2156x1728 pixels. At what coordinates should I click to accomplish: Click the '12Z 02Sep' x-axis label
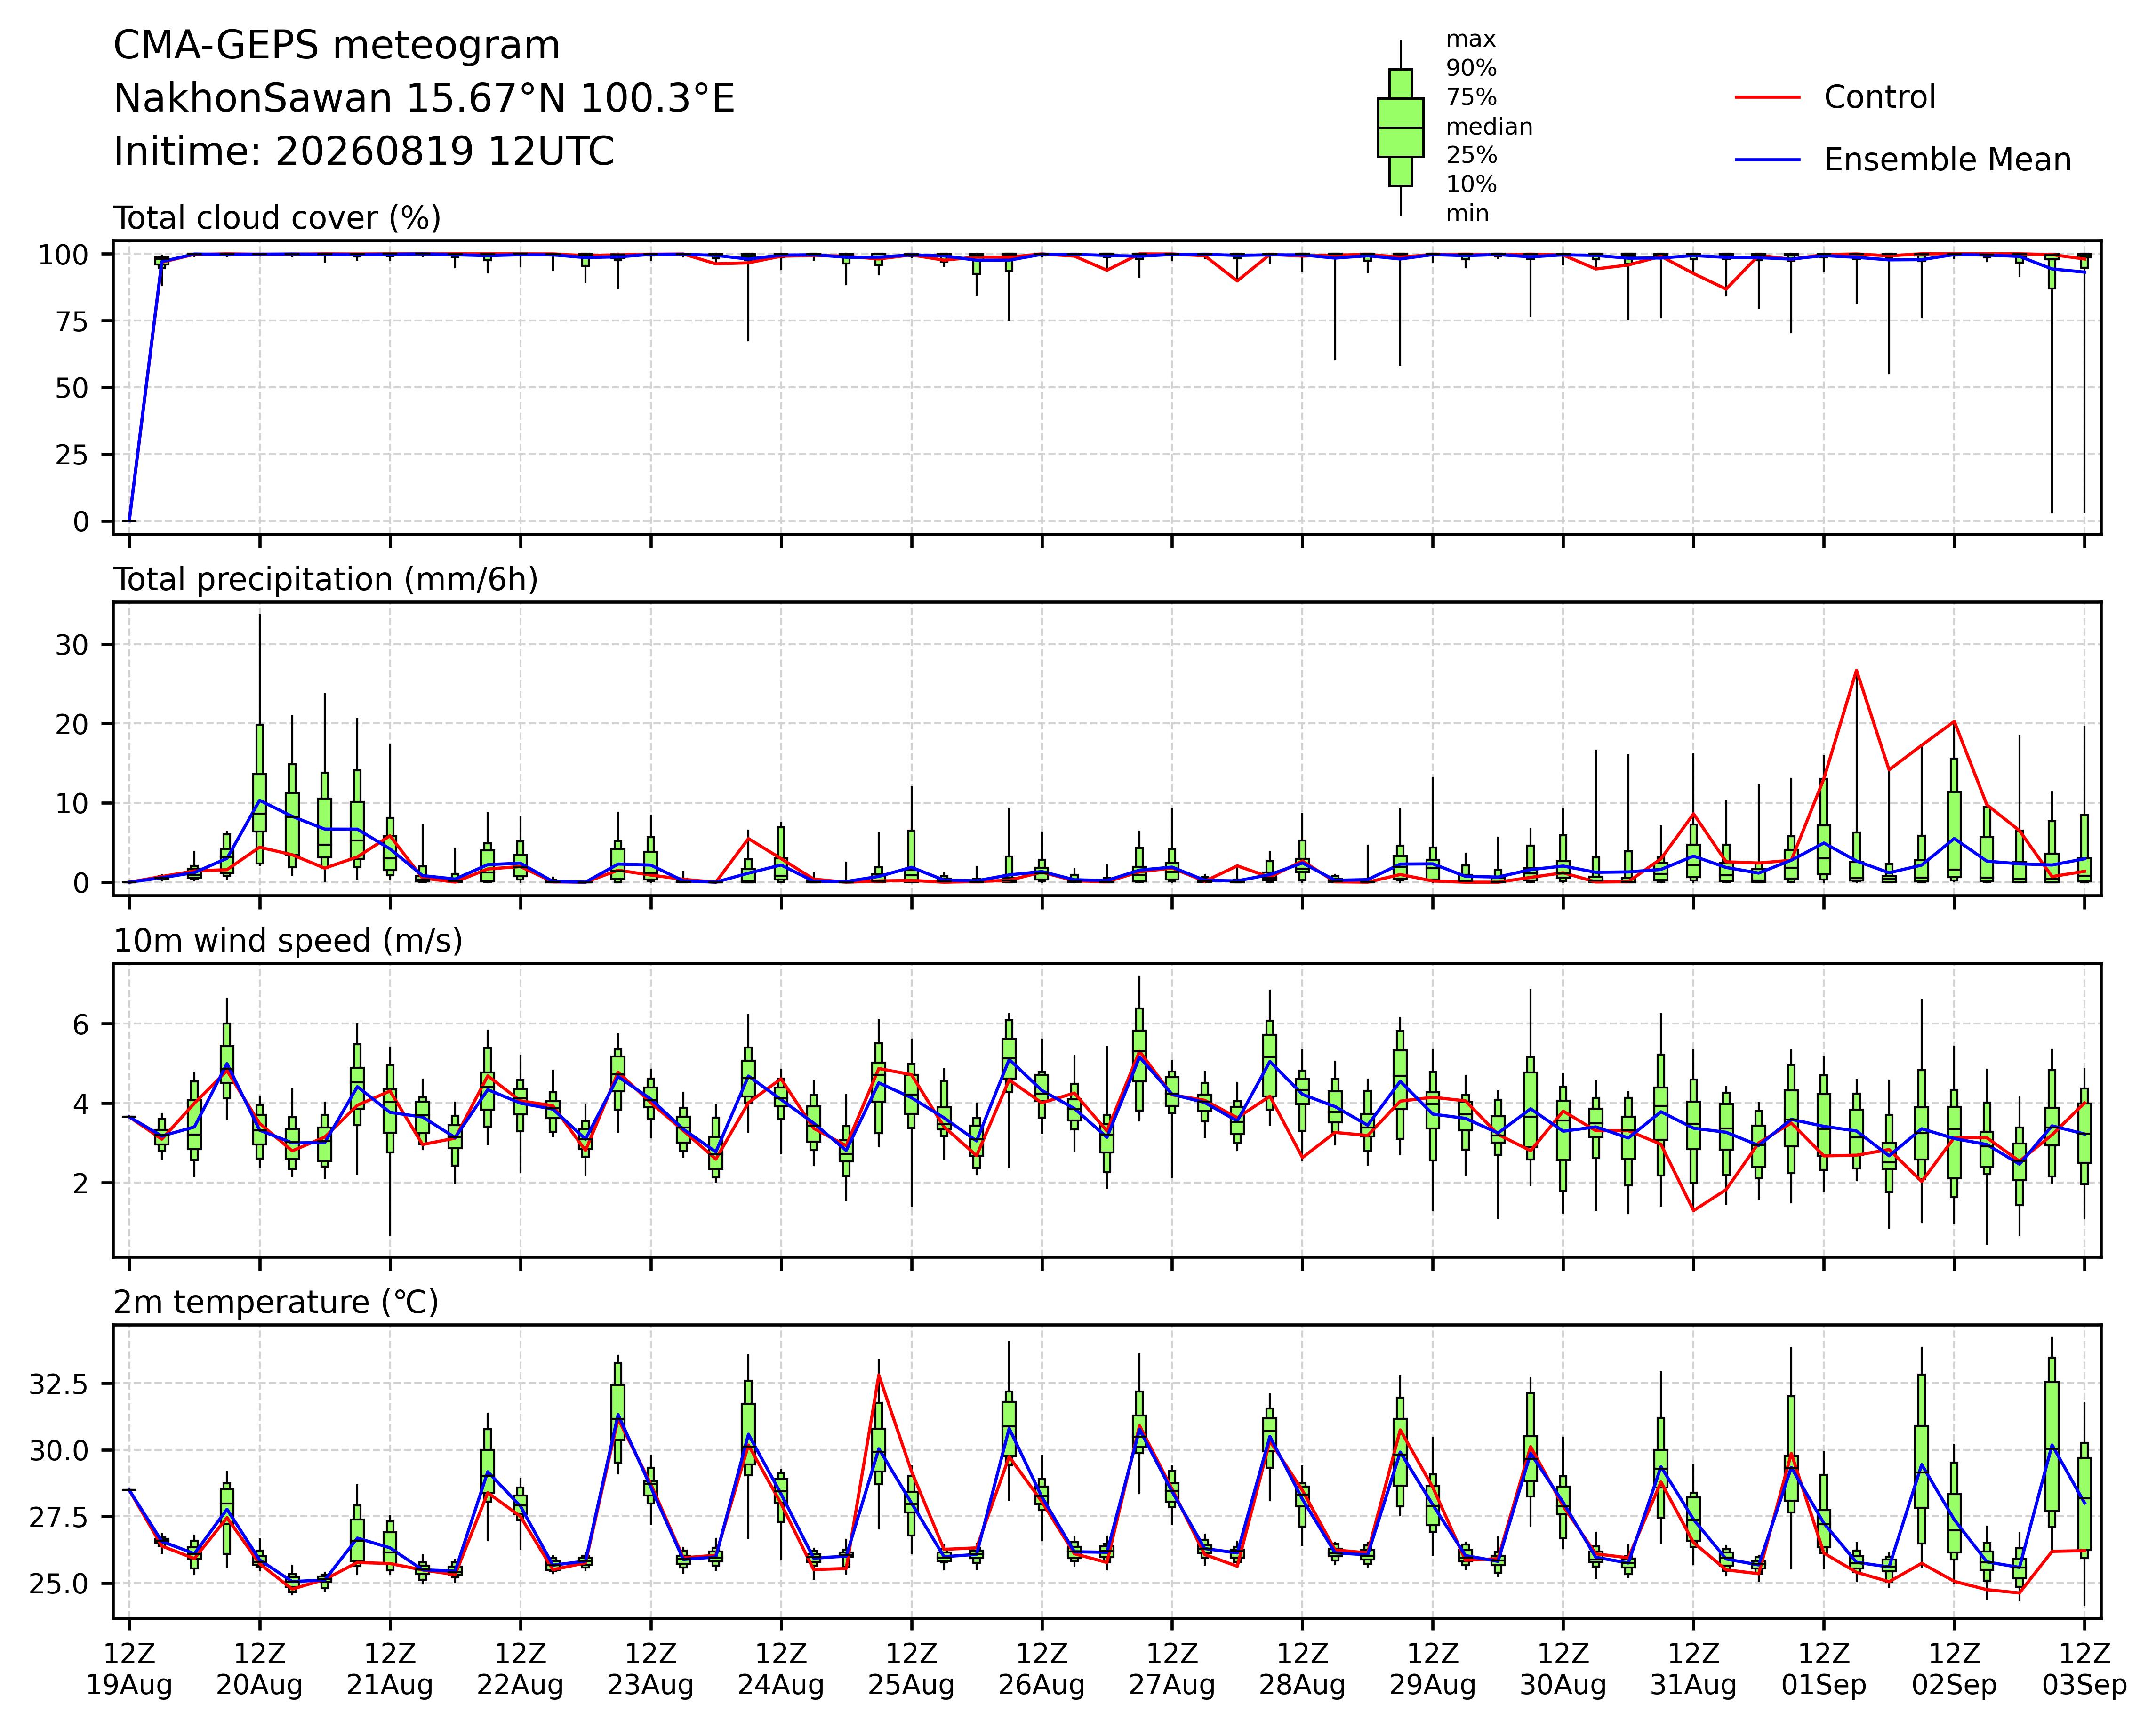pyautogui.click(x=1954, y=1669)
